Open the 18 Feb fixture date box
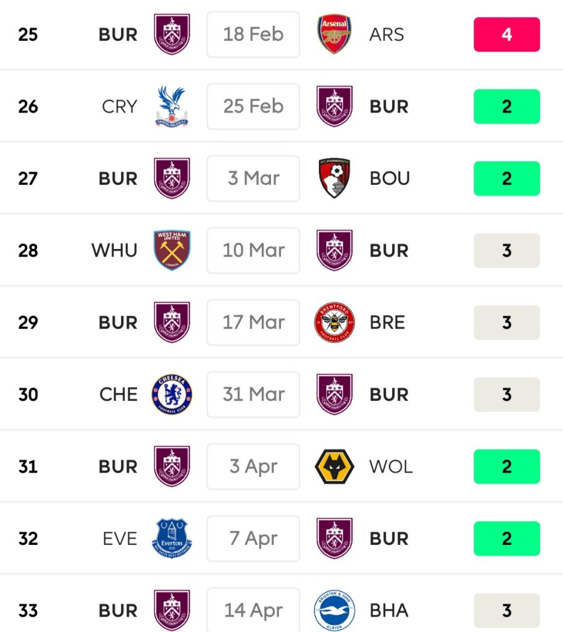The image size is (563, 632). click(253, 35)
